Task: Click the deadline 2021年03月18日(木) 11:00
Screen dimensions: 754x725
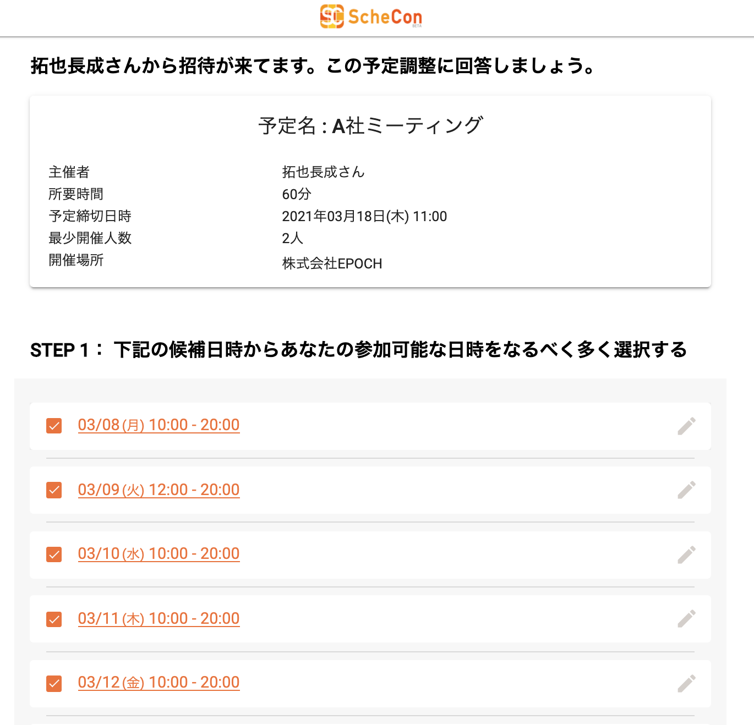Action: (364, 216)
